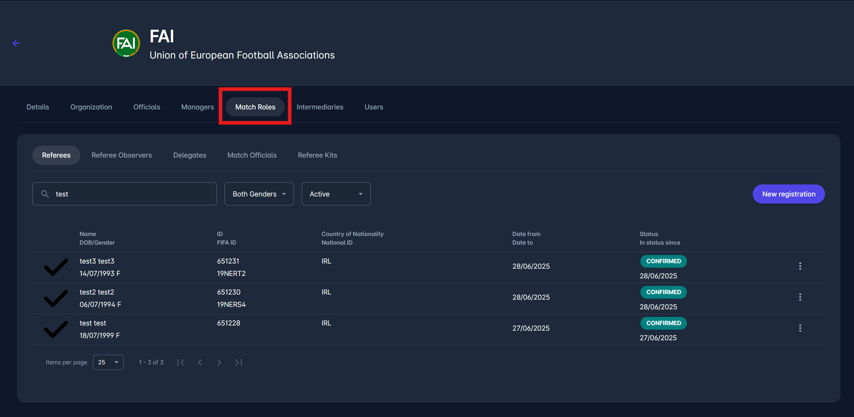Viewport: 854px width, 417px height.
Task: Jump to last page of results
Action: [x=238, y=362]
